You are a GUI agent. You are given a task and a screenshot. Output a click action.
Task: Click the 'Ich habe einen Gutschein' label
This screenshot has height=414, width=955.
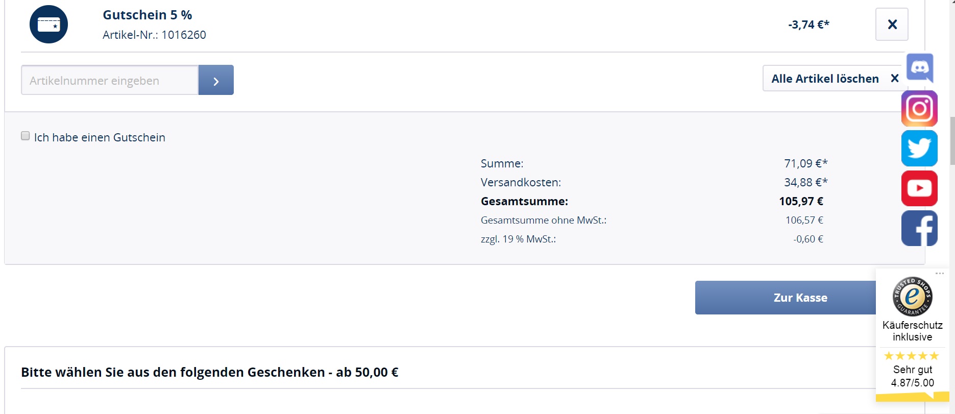click(x=100, y=137)
